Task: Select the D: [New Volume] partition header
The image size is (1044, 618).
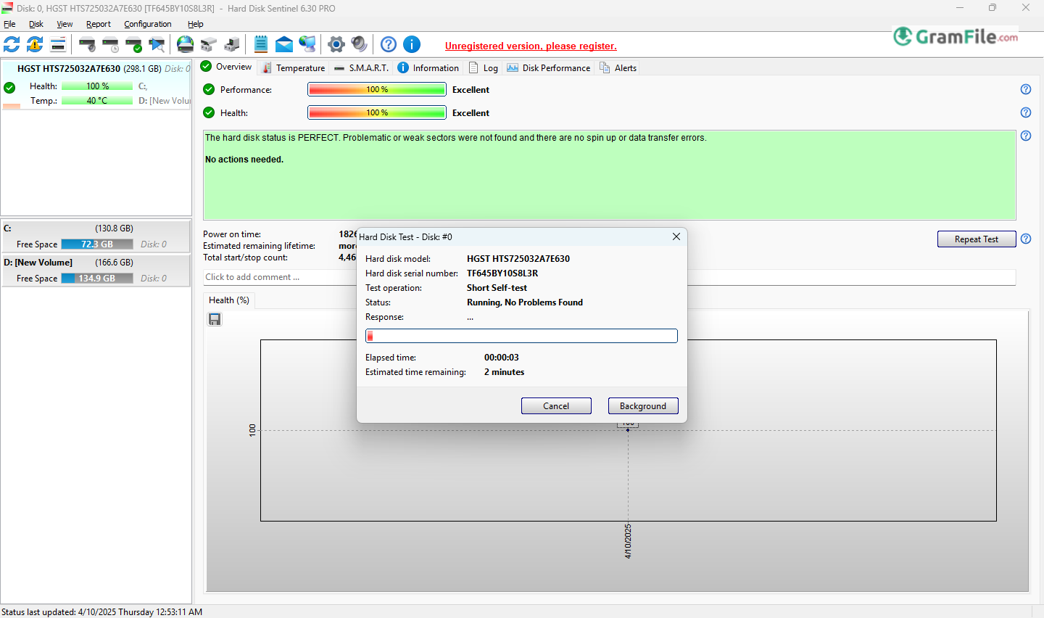Action: (96, 263)
